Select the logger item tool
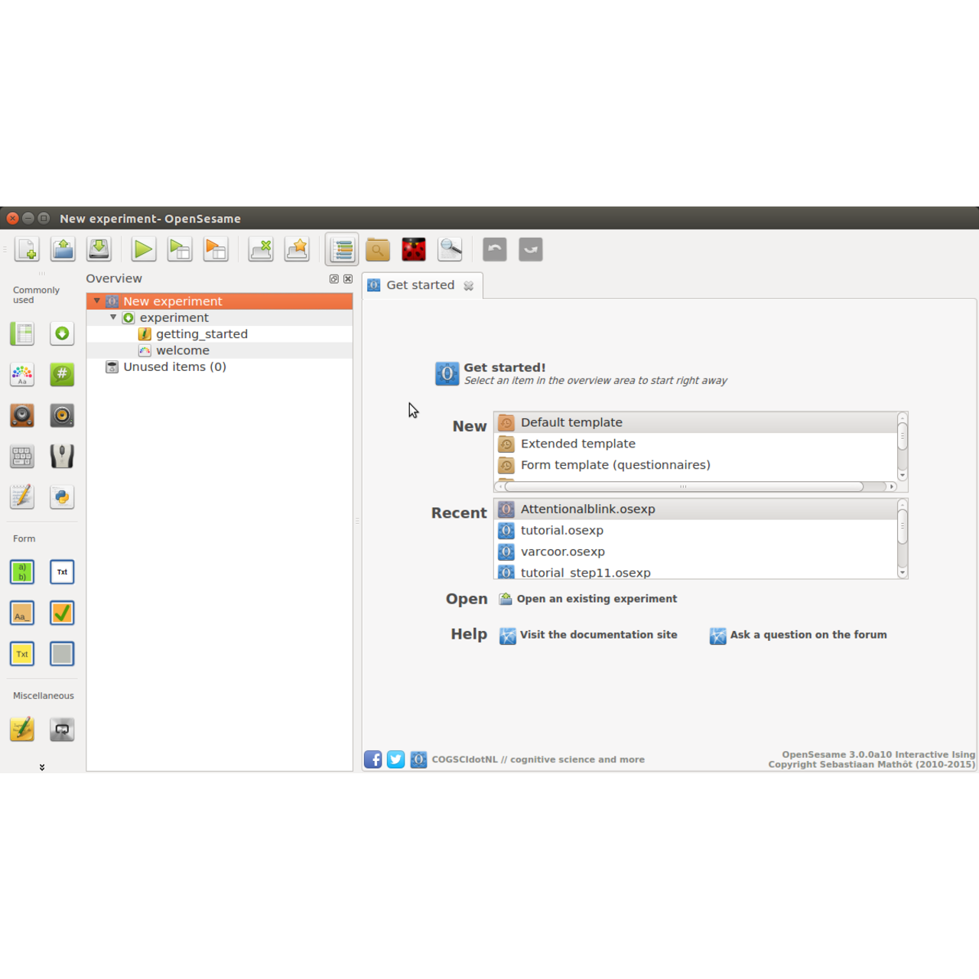The image size is (979, 979). tap(21, 496)
